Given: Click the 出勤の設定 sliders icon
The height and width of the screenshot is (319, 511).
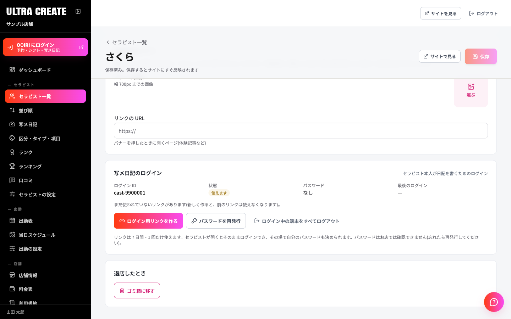Looking at the screenshot, I should [x=12, y=248].
